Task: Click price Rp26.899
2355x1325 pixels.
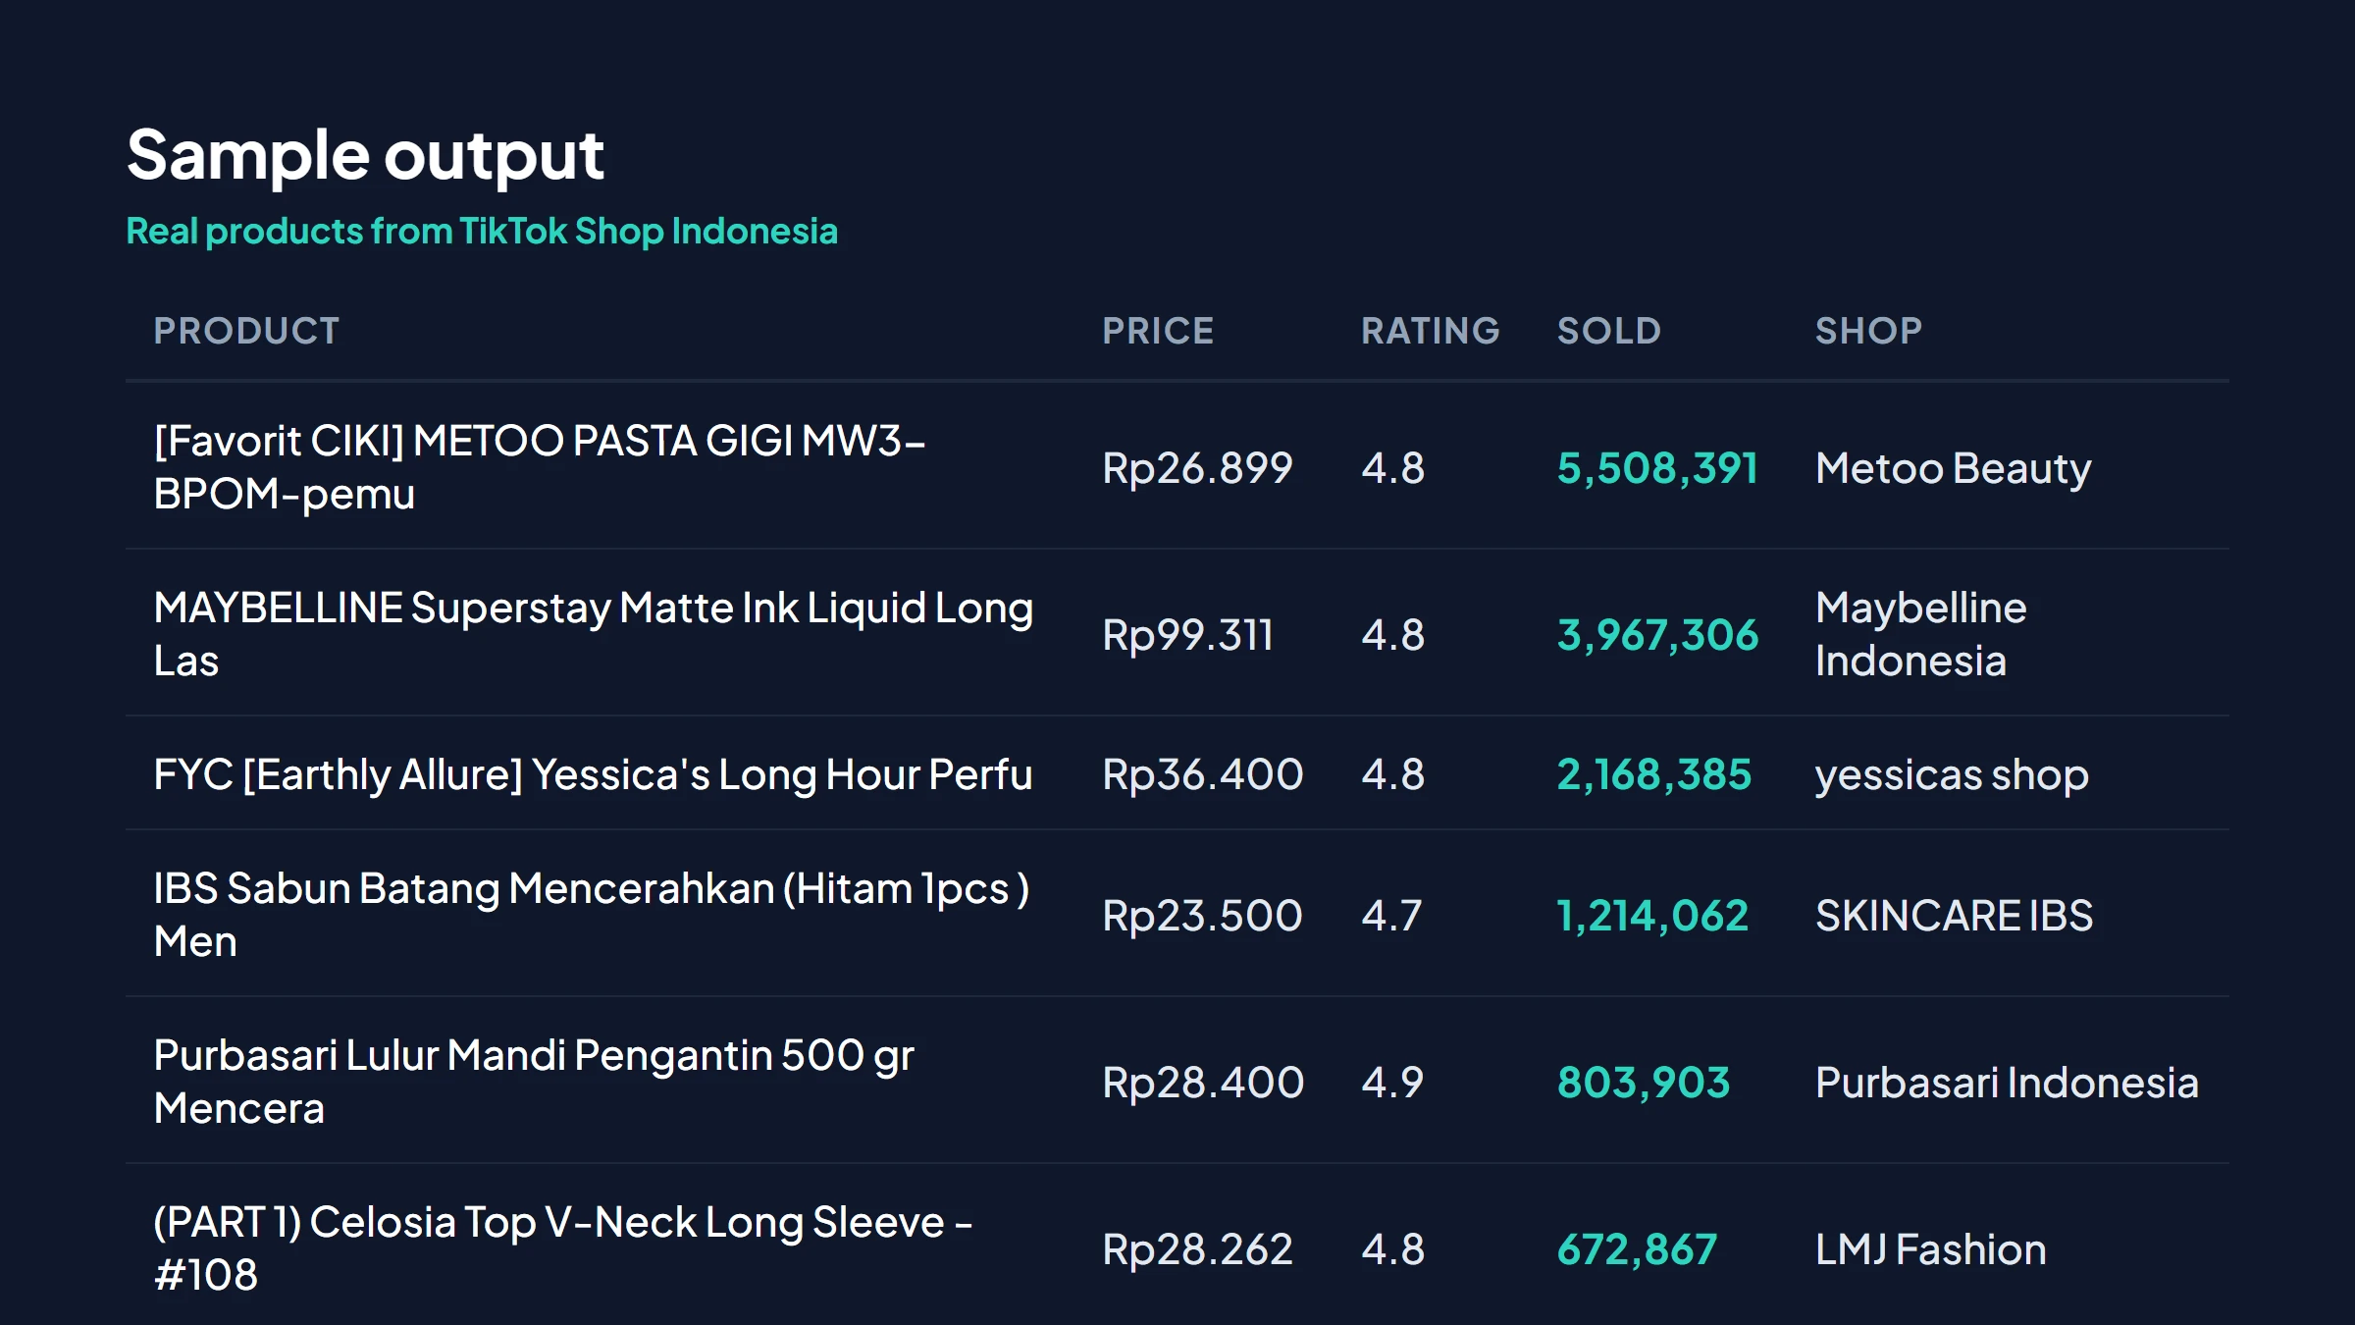Action: click(x=1197, y=468)
